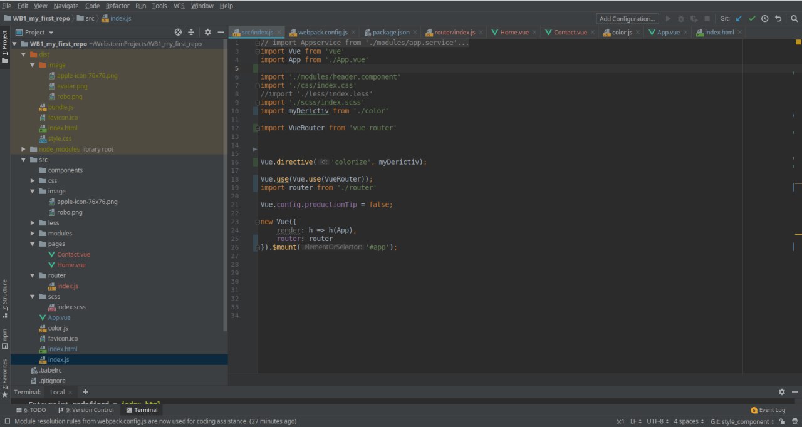Viewport: 802px width, 427px height.
Task: Select Contact.vue in project tree
Action: pos(73,255)
